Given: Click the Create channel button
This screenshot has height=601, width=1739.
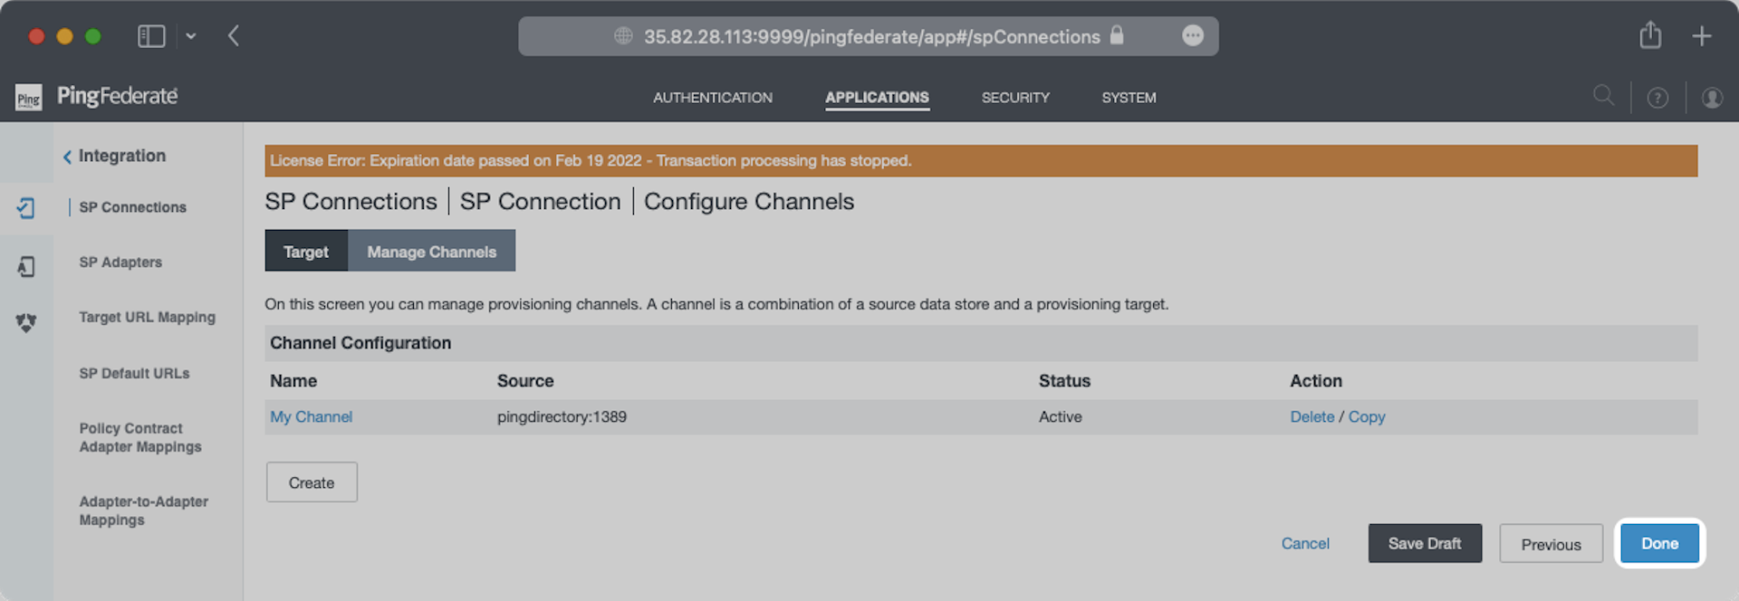Looking at the screenshot, I should [x=312, y=482].
